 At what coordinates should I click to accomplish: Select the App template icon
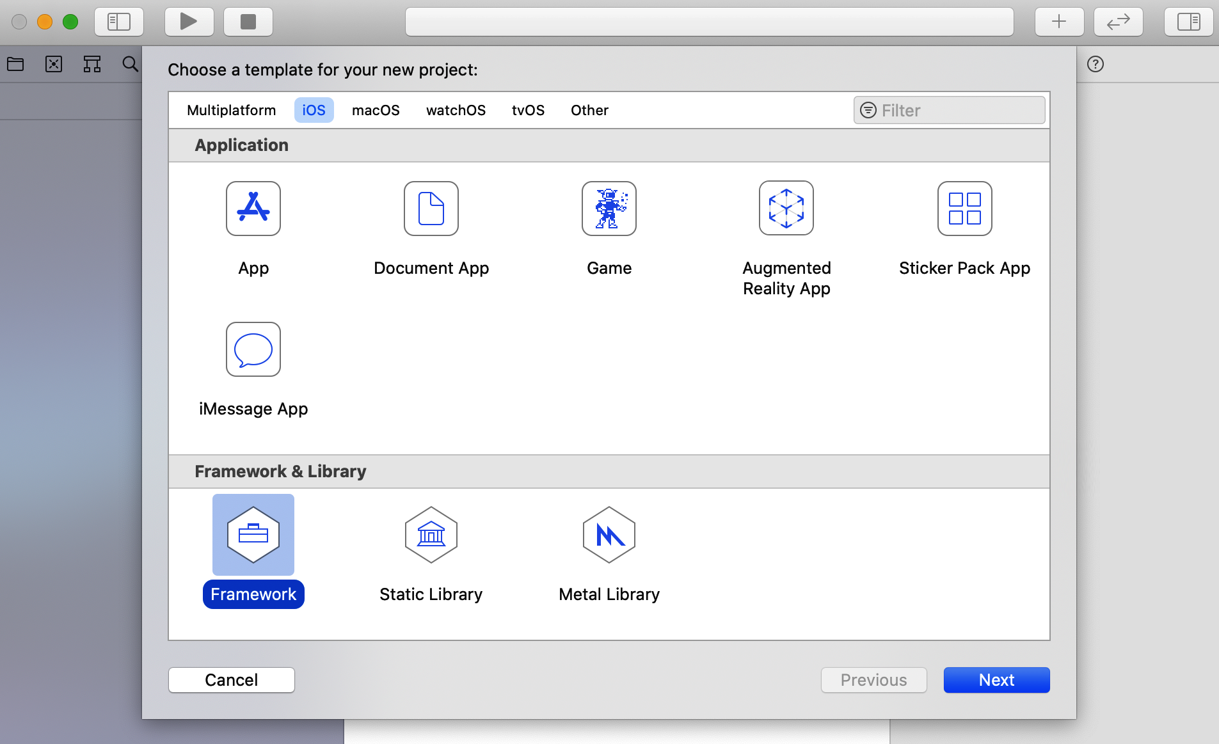point(253,209)
